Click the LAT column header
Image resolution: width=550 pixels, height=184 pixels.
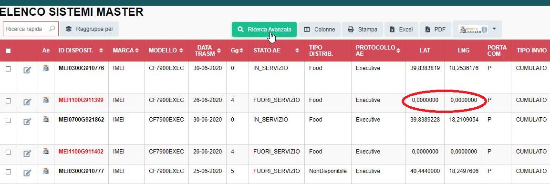tap(425, 51)
